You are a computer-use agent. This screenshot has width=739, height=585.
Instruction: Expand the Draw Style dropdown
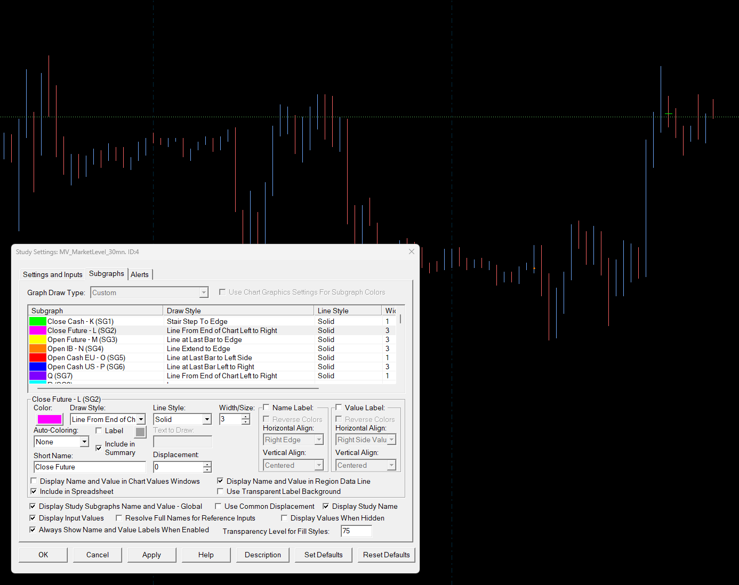pyautogui.click(x=141, y=419)
